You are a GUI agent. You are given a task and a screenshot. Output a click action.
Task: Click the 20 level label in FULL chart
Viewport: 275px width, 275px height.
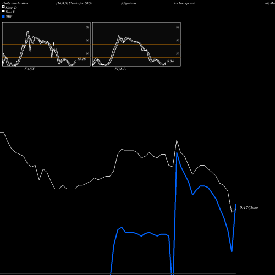pos(178,53)
